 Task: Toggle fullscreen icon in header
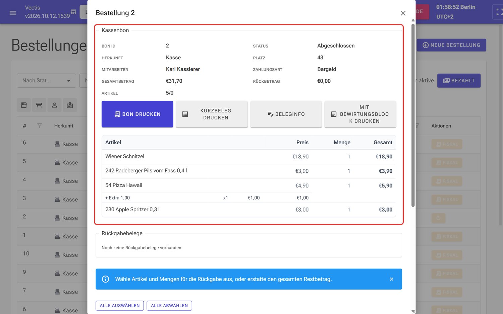(499, 12)
